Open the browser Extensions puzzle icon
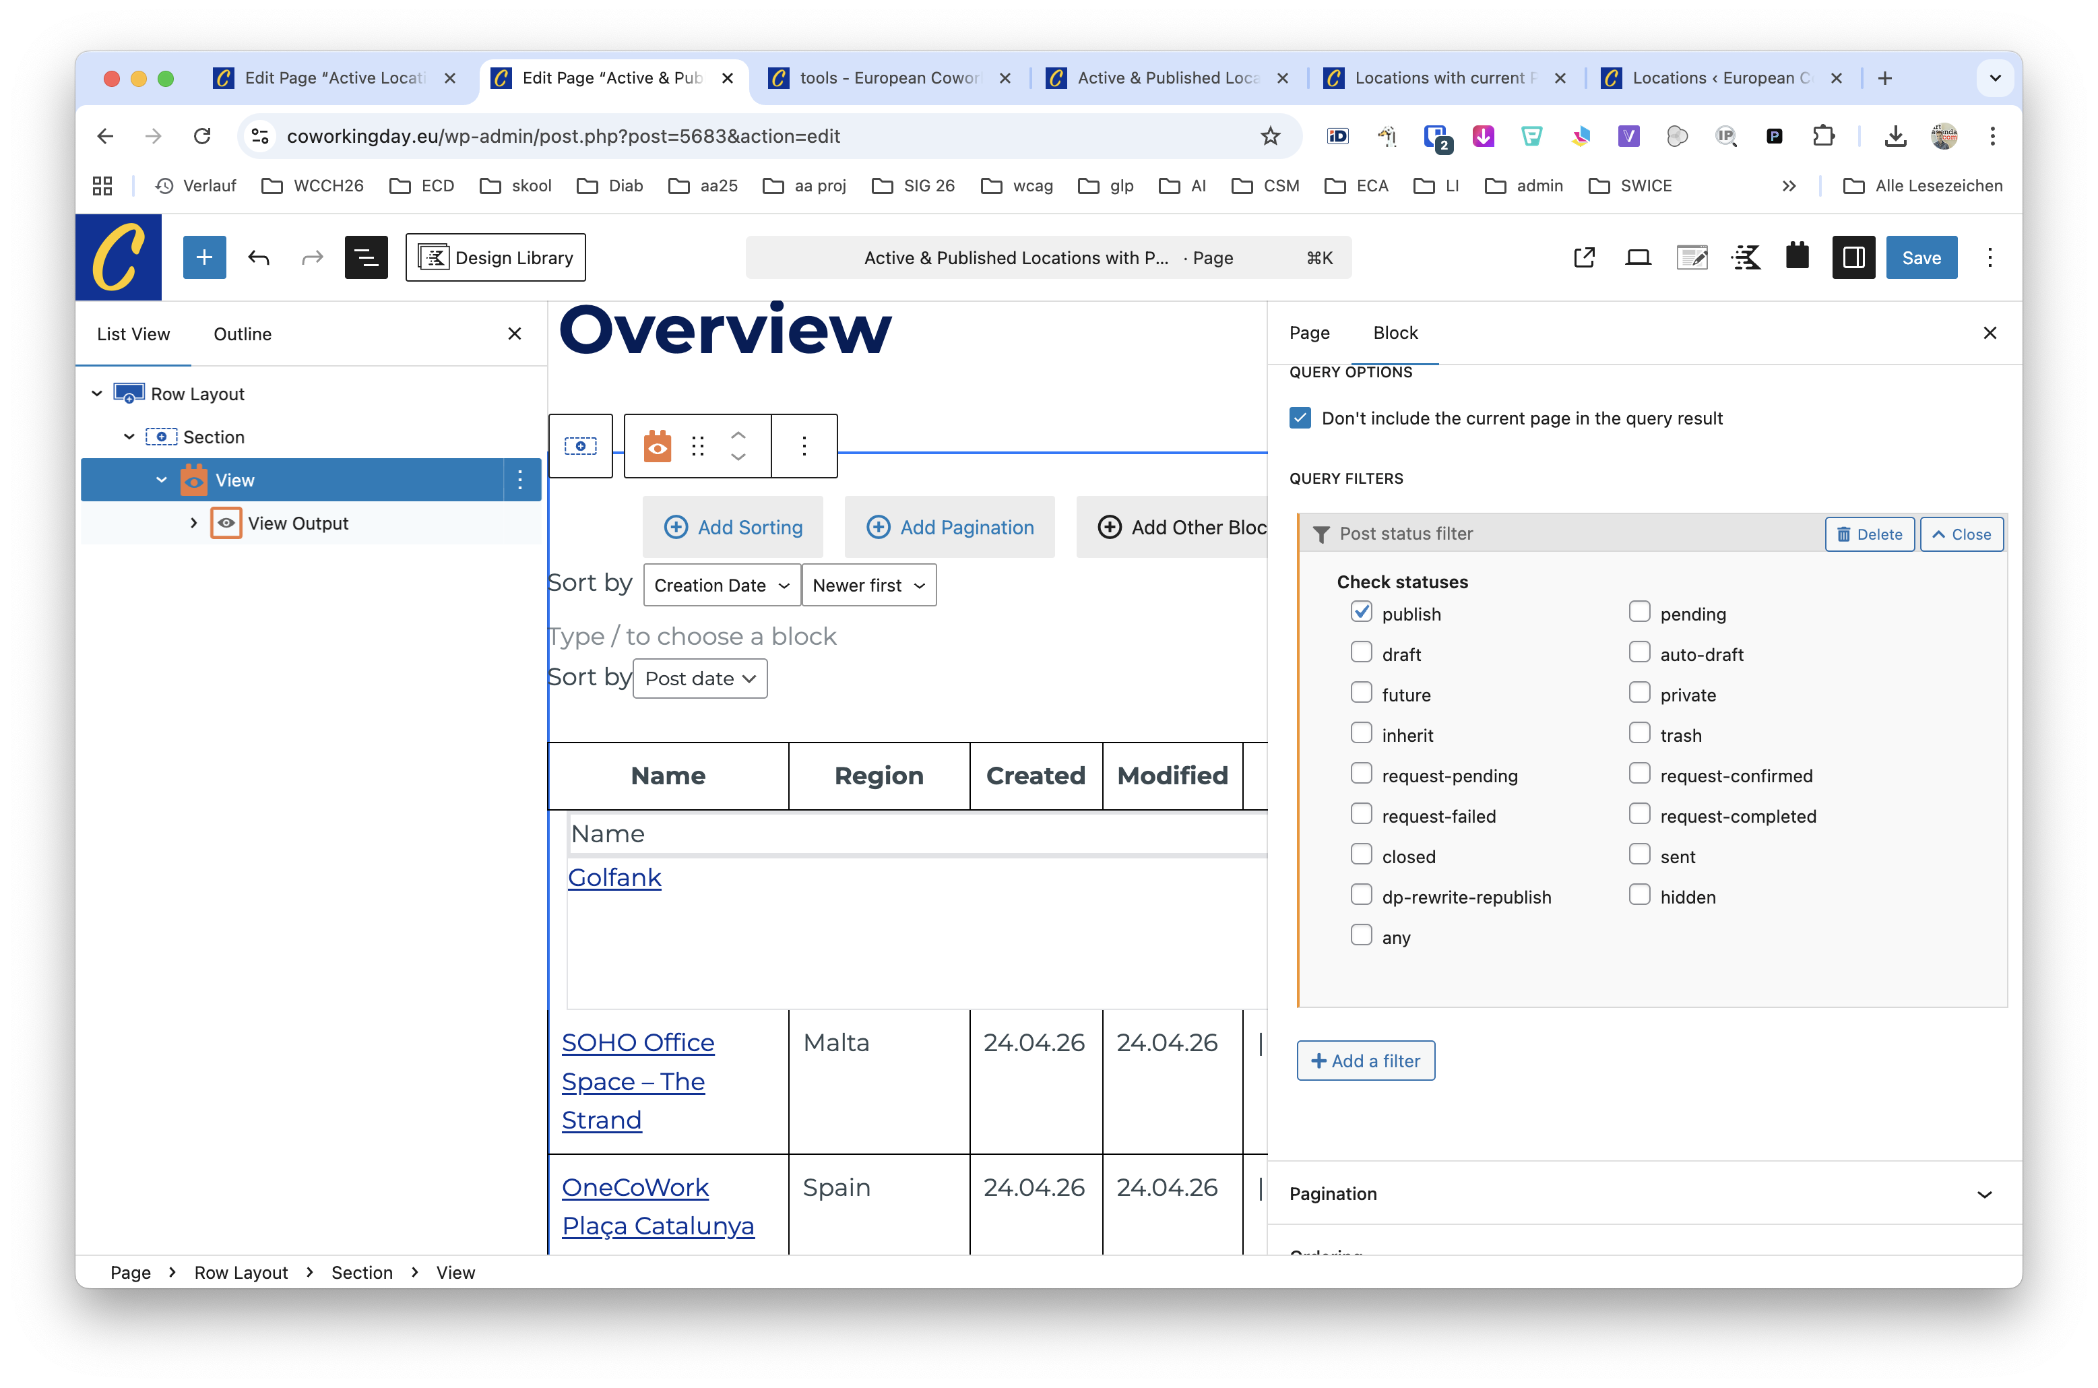The image size is (2098, 1388). click(x=1823, y=136)
